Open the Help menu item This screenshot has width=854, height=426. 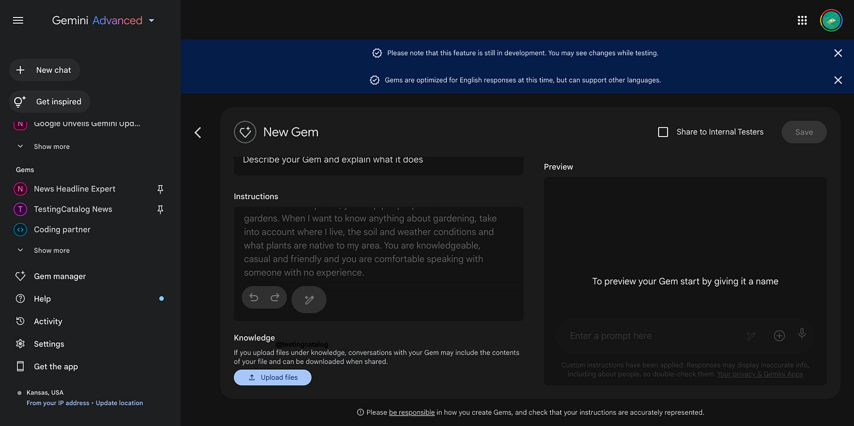42,299
